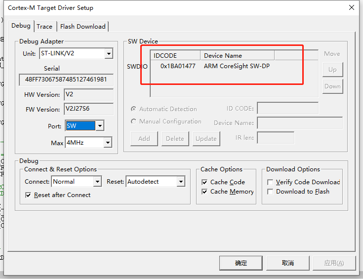Switch to the Debug tab
The height and width of the screenshot is (279, 363).
[x=21, y=26]
